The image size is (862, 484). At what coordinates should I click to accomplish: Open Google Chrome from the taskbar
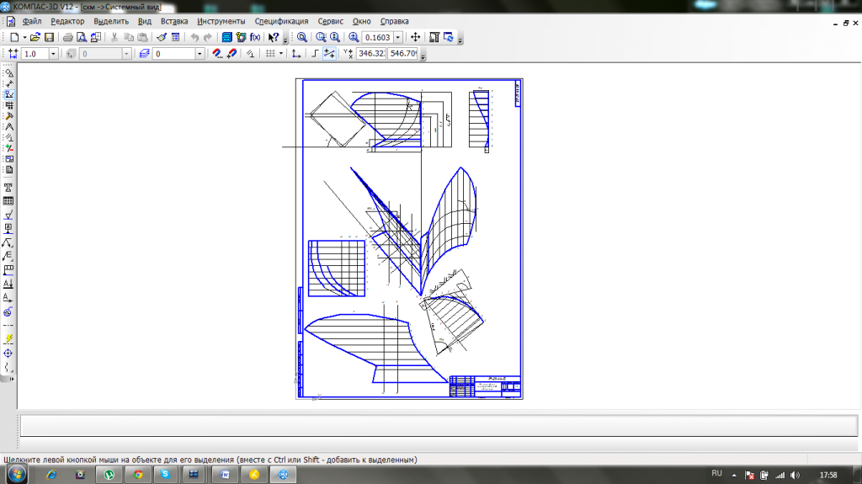pyautogui.click(x=138, y=474)
